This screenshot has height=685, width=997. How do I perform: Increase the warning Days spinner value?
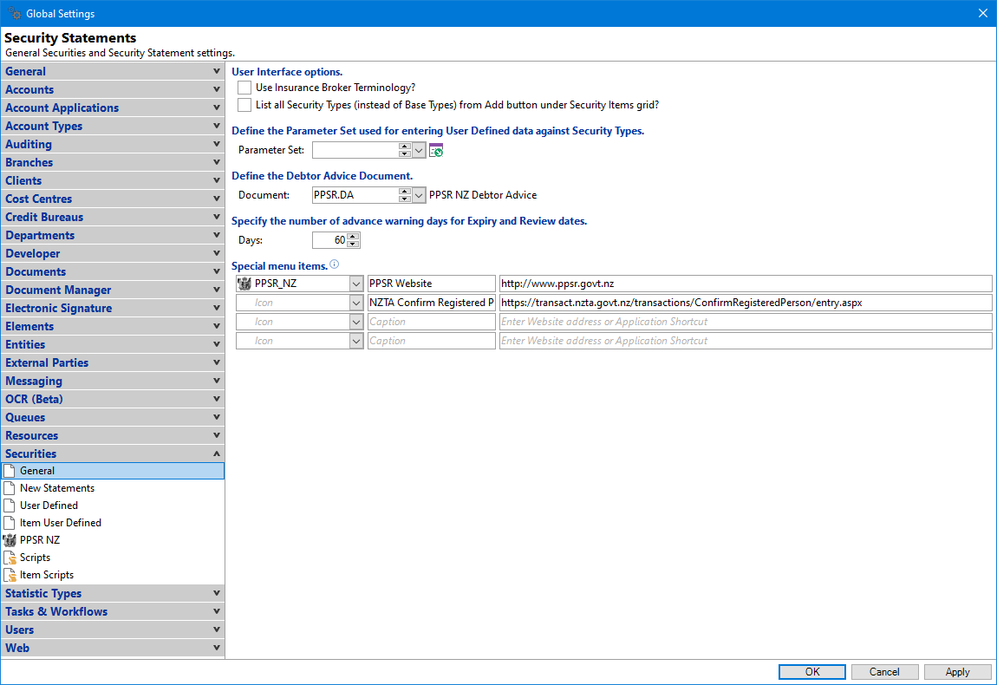pyautogui.click(x=353, y=236)
